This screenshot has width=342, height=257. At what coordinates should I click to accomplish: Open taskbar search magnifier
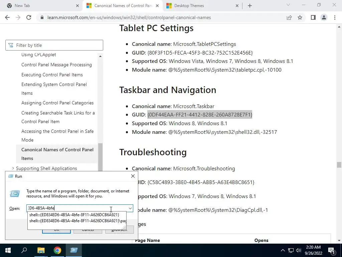coord(24,250)
